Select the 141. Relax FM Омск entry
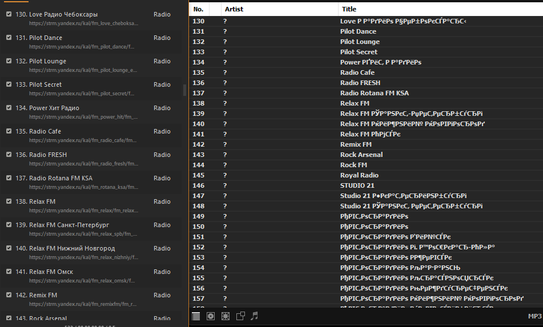Image resolution: width=543 pixels, height=327 pixels. (91, 276)
